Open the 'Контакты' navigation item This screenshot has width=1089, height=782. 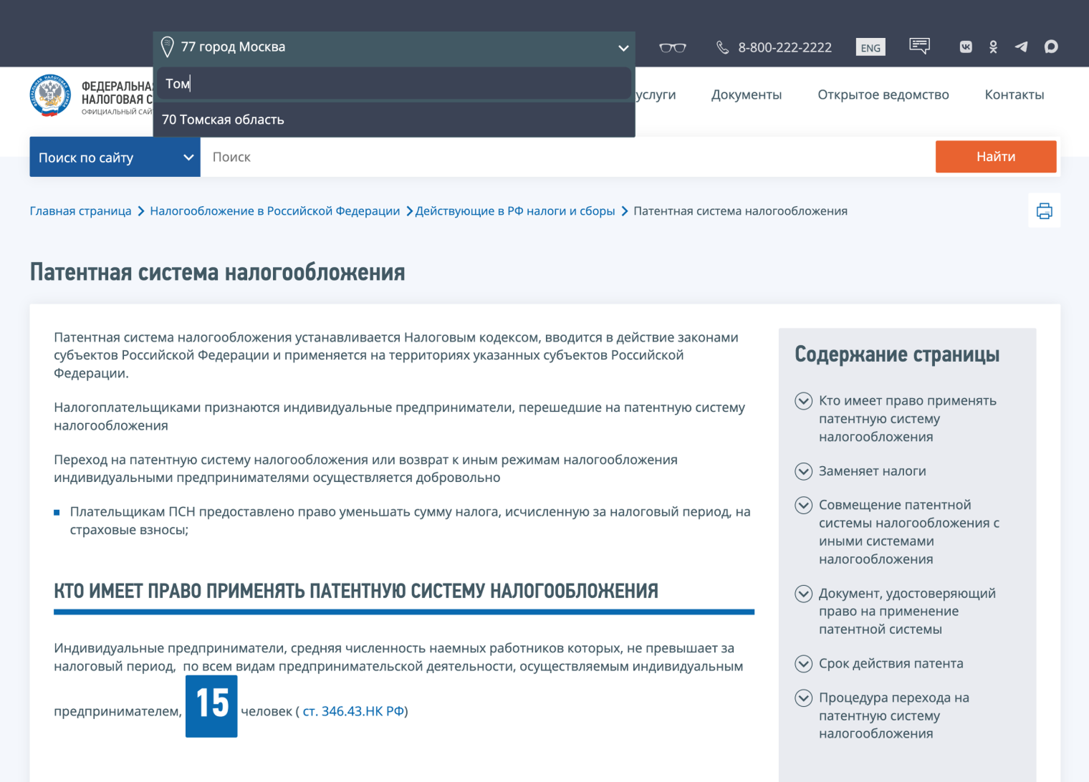click(1014, 94)
